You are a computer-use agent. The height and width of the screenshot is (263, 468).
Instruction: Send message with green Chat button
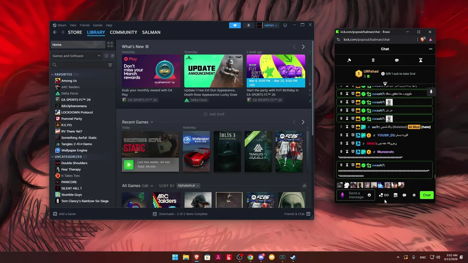tap(427, 195)
